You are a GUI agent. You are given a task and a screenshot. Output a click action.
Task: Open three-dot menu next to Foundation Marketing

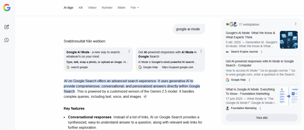point(260,108)
